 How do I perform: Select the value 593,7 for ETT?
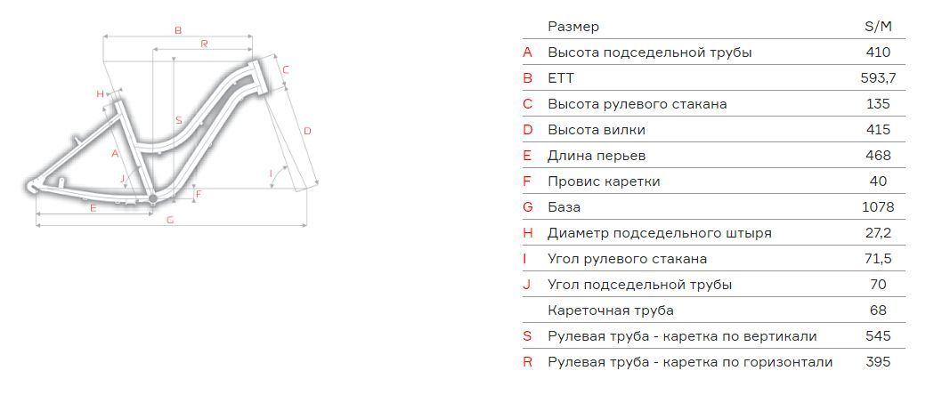point(878,78)
